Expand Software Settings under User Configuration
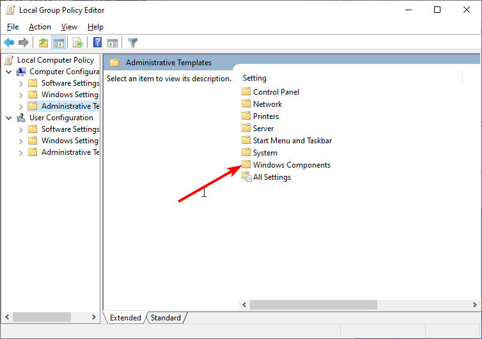Image resolution: width=482 pixels, height=339 pixels. pyautogui.click(x=20, y=130)
